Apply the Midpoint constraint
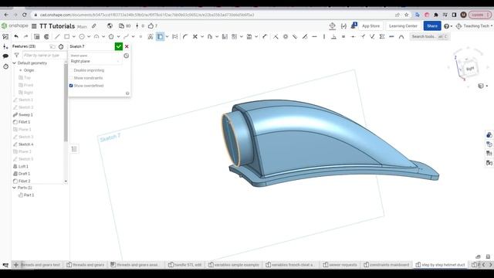Screen dimensions: 494x278 tap(353, 36)
